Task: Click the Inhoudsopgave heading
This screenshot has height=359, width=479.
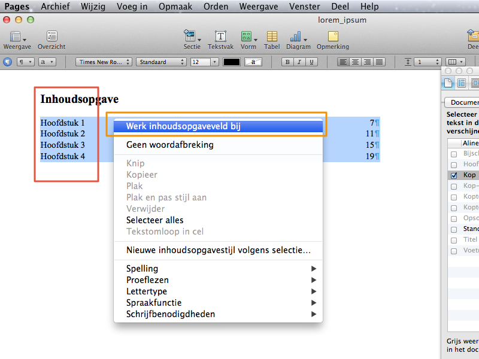Action: tap(80, 99)
